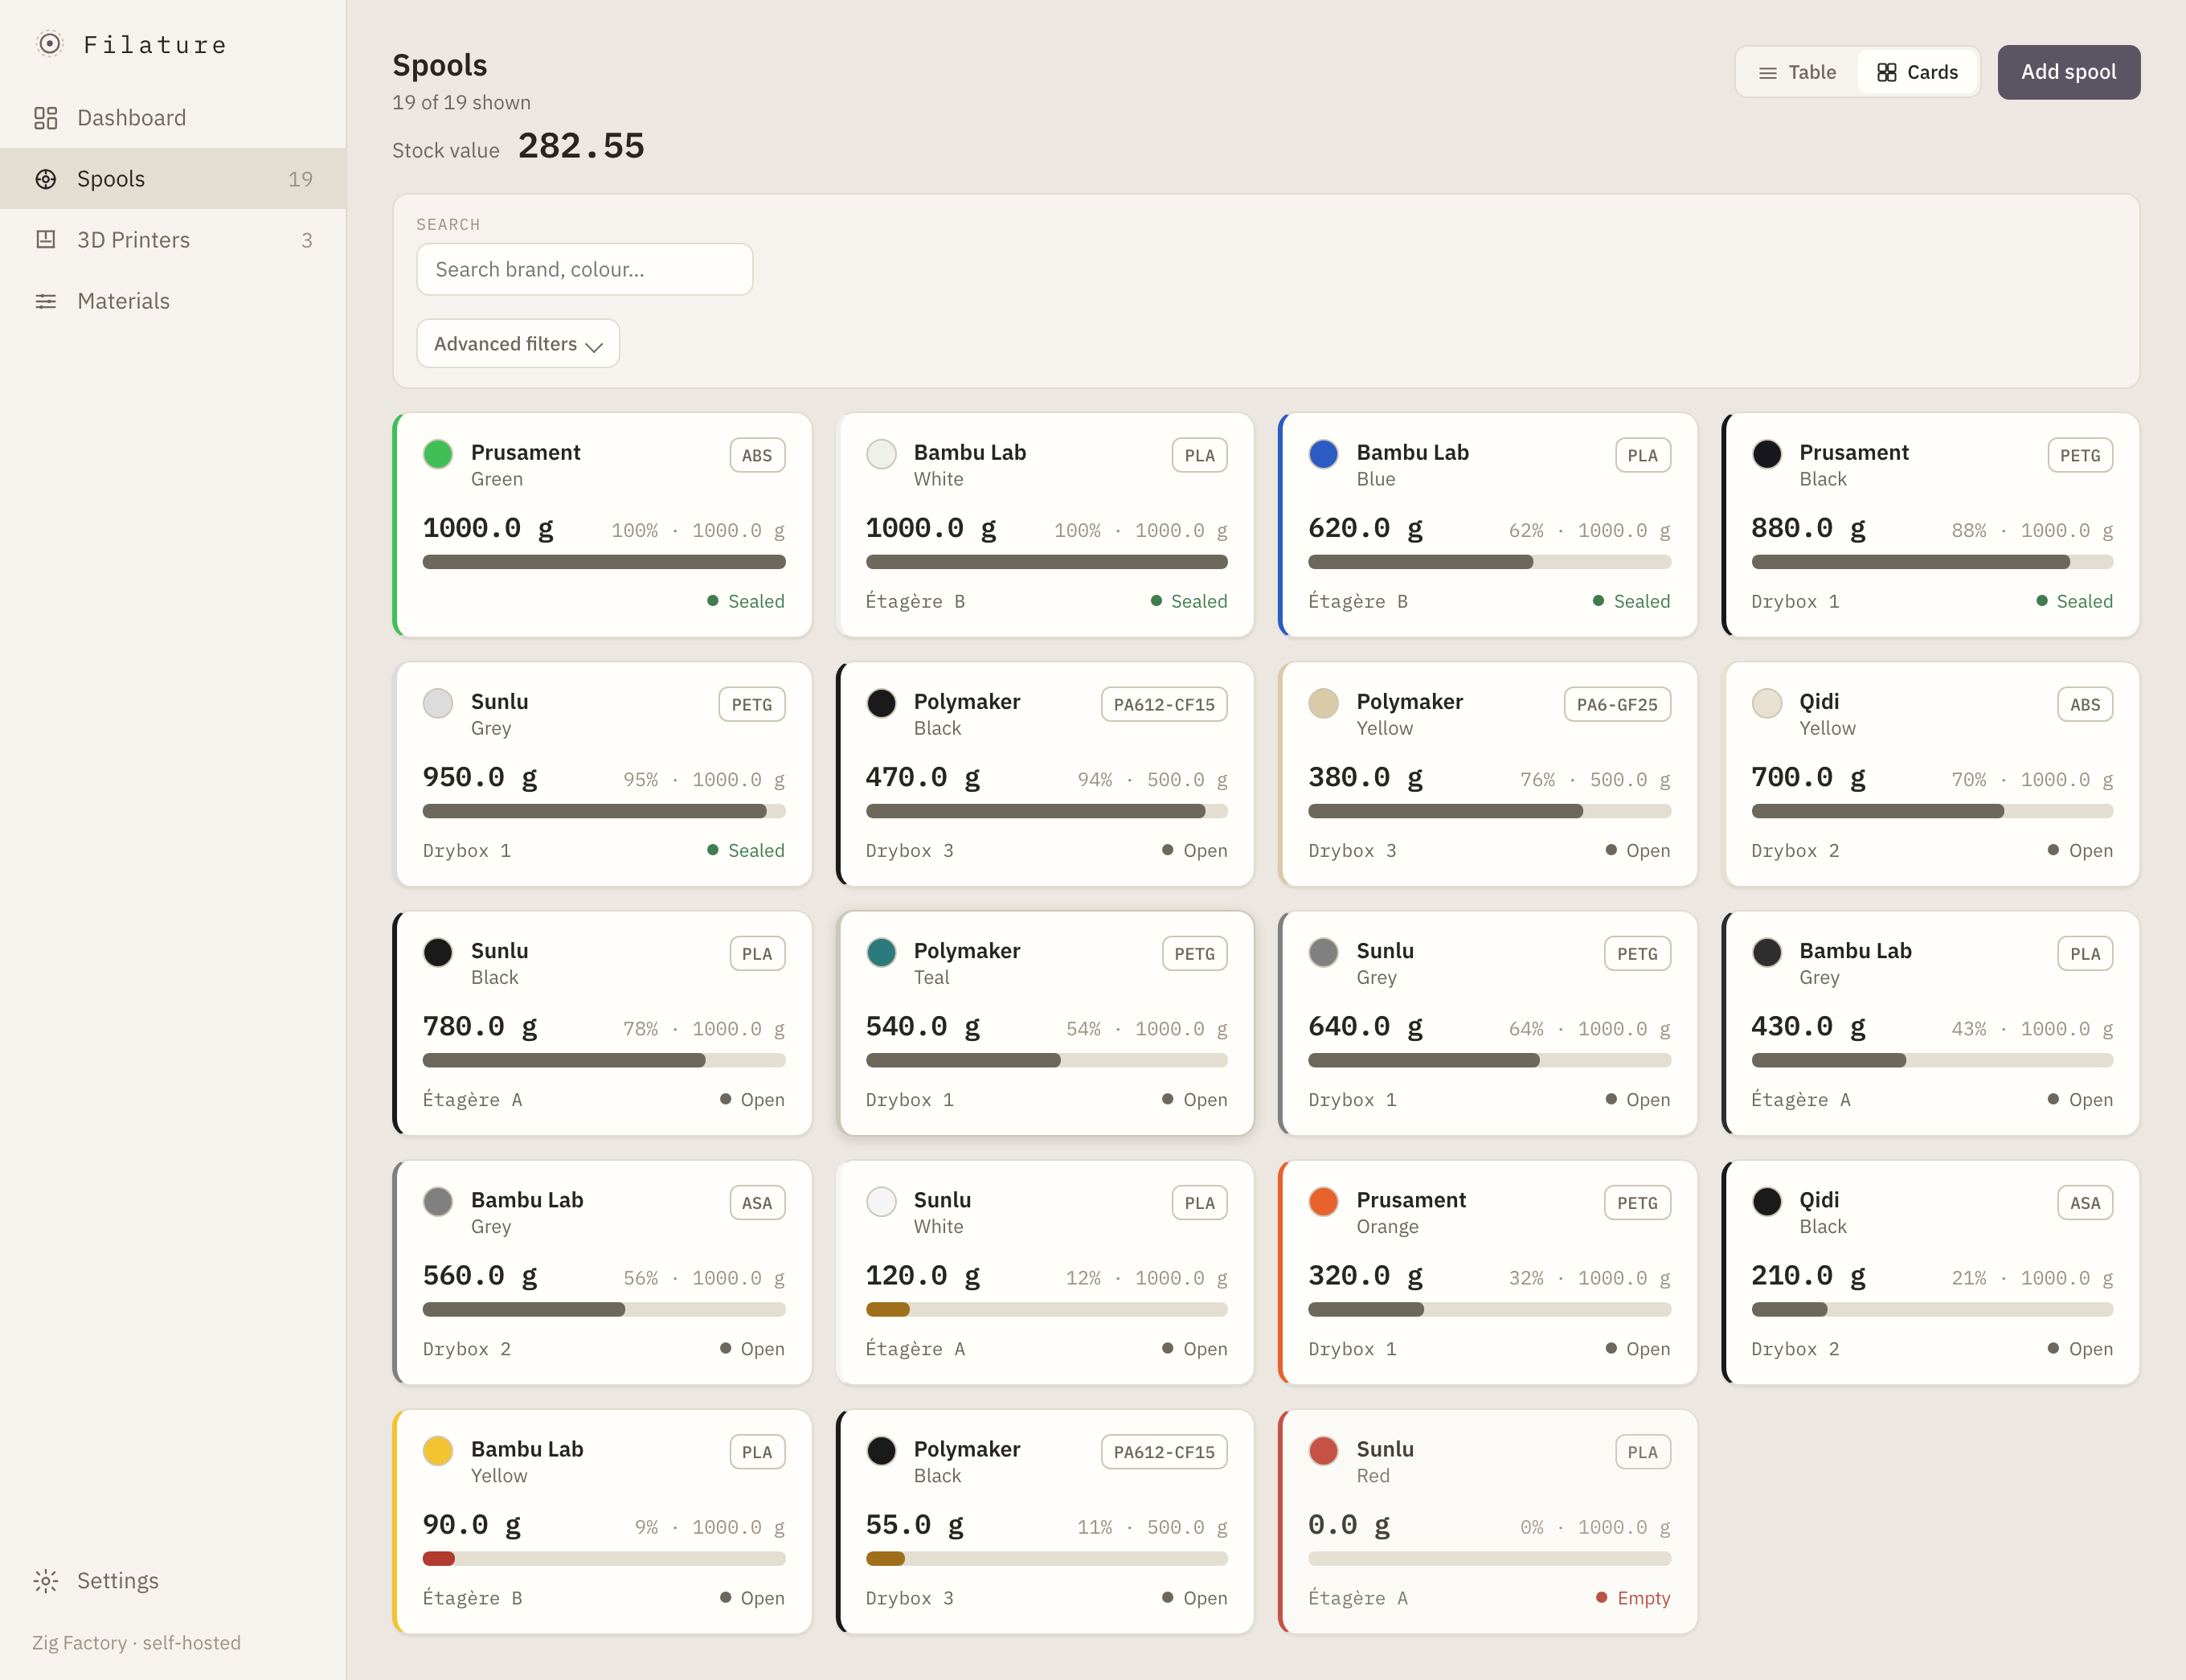Click the ABS tag on Prusament Green
The width and height of the screenshot is (2186, 1680).
(756, 455)
